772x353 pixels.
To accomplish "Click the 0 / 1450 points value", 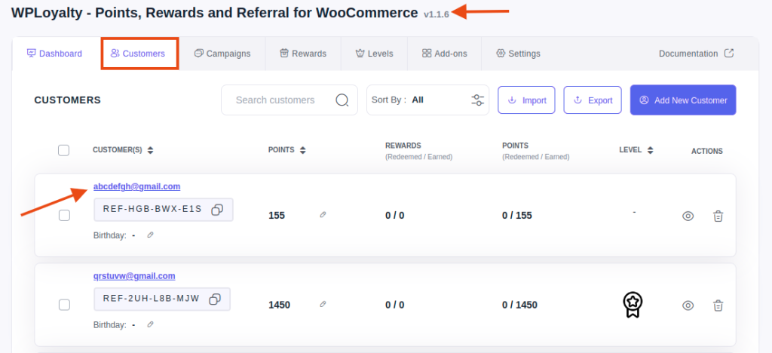I will tap(519, 305).
